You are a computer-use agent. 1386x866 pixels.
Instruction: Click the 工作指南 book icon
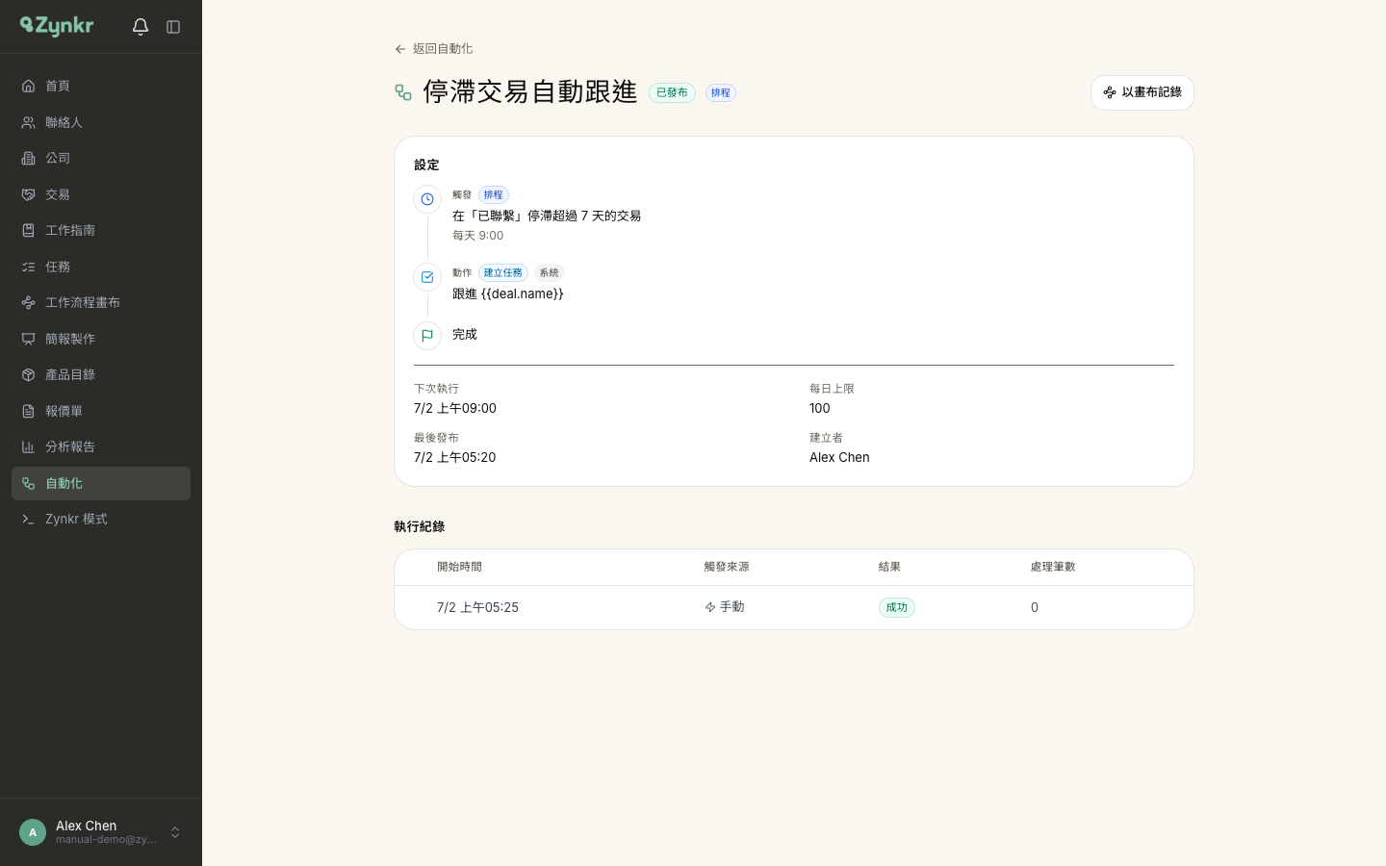click(29, 230)
